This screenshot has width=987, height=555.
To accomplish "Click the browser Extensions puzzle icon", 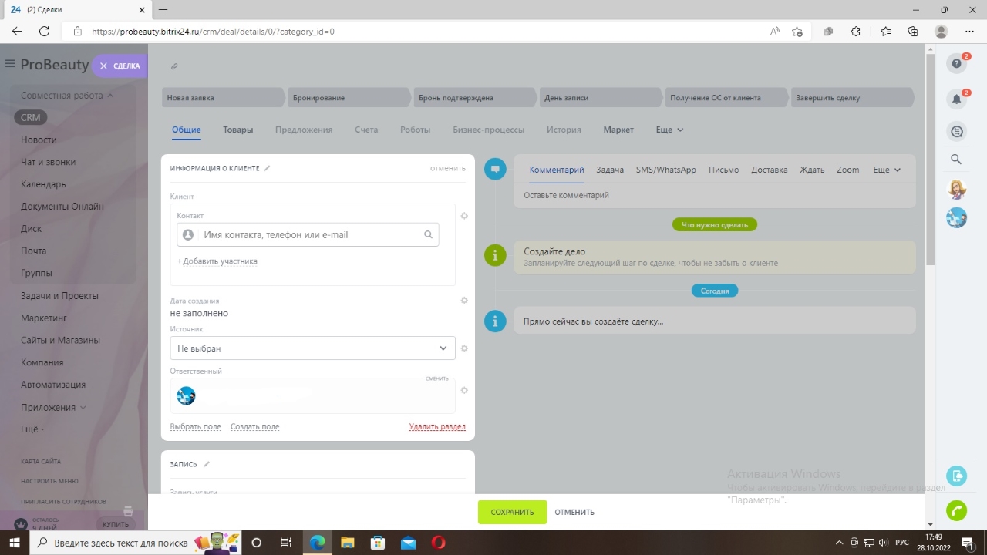I will coord(856,32).
